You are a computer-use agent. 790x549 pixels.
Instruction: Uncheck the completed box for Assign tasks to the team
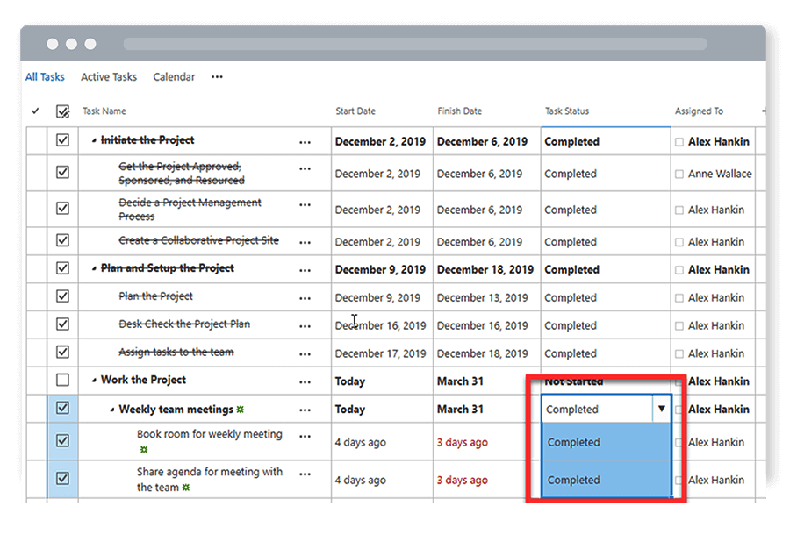coord(61,353)
